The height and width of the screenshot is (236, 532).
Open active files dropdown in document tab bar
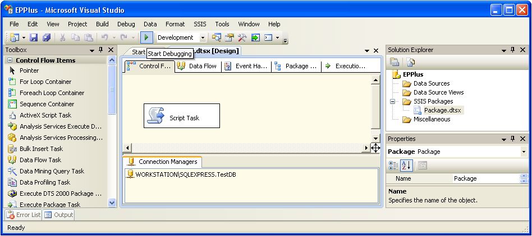367,51
